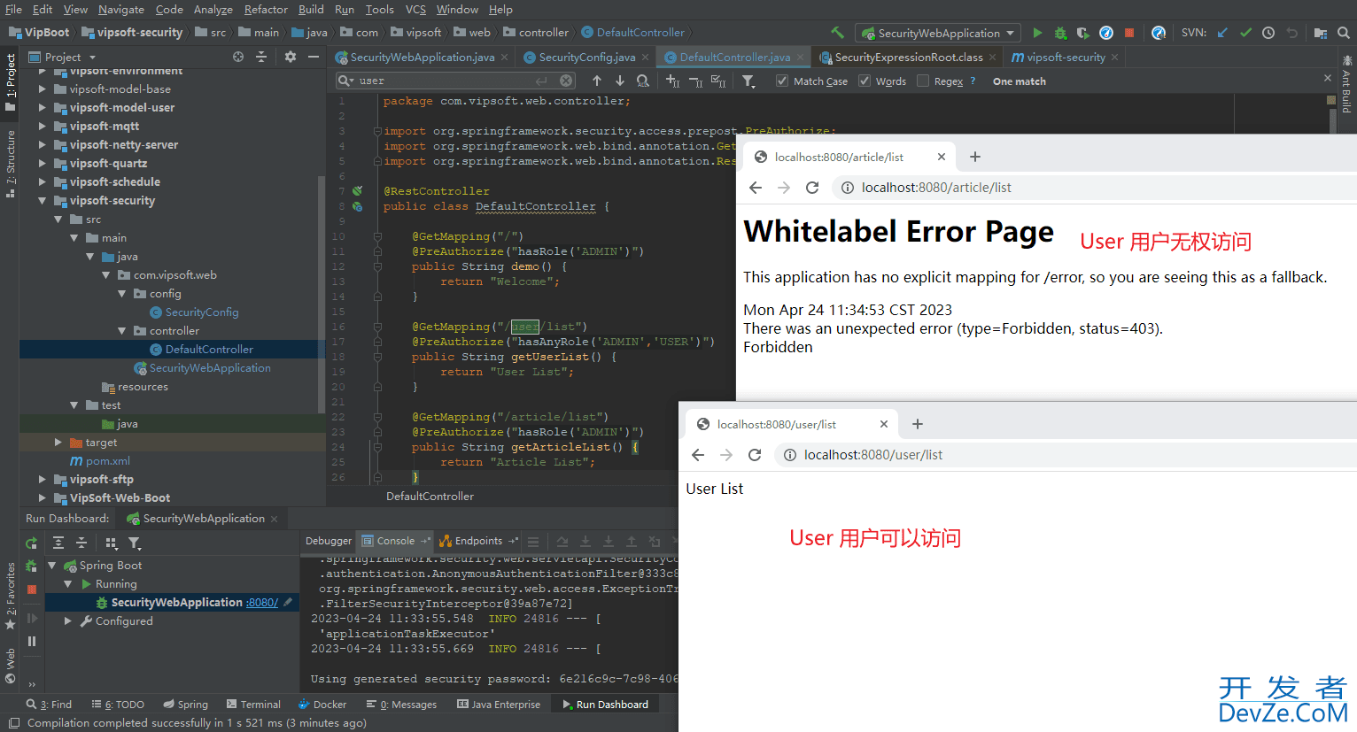
Task: Open Search Everywhere magnifier icon
Action: point(1344,33)
